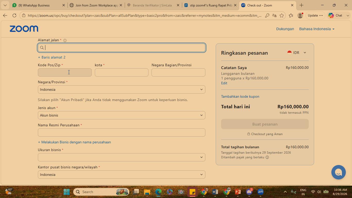Open Copilot Chat in the browser toolbar
Screen dimensions: 352x198
click(335, 15)
